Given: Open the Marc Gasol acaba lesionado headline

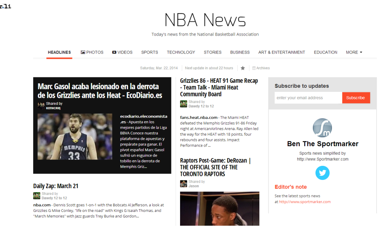Looking at the screenshot, I should 100,91.
